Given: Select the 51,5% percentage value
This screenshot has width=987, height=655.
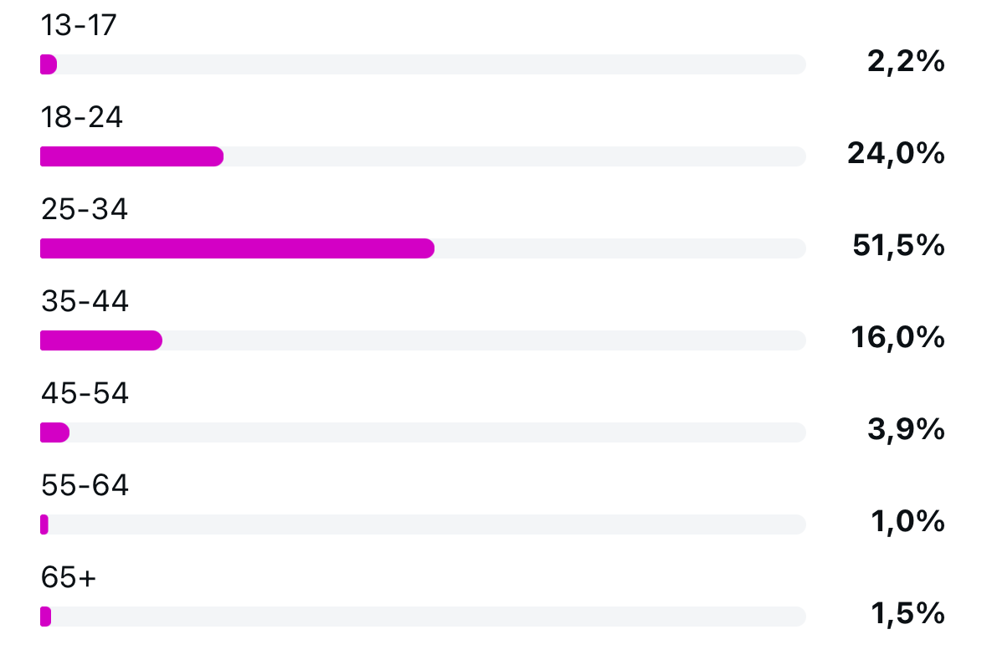Looking at the screenshot, I should [897, 246].
